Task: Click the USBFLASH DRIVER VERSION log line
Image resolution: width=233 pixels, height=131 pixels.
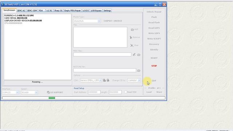Action: tap(23, 20)
